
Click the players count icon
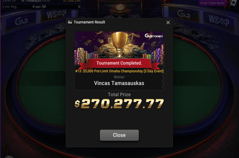tap(44, 6)
